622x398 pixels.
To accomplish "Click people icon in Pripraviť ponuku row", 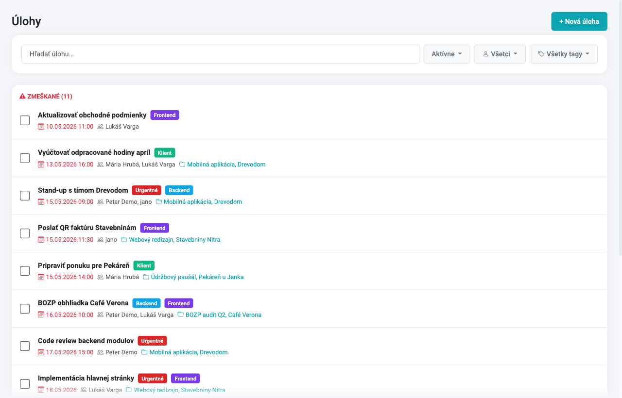I will tap(101, 277).
